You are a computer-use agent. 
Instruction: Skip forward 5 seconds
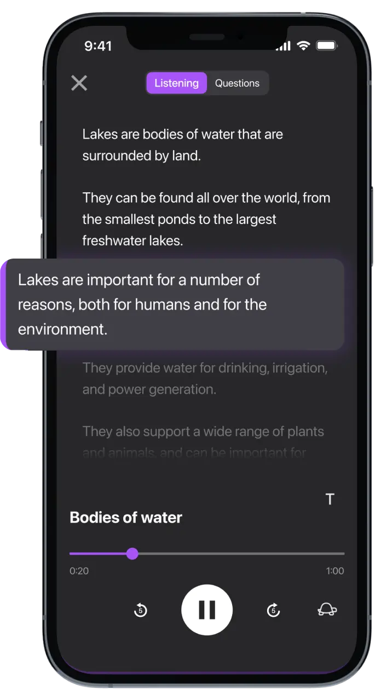point(273,610)
